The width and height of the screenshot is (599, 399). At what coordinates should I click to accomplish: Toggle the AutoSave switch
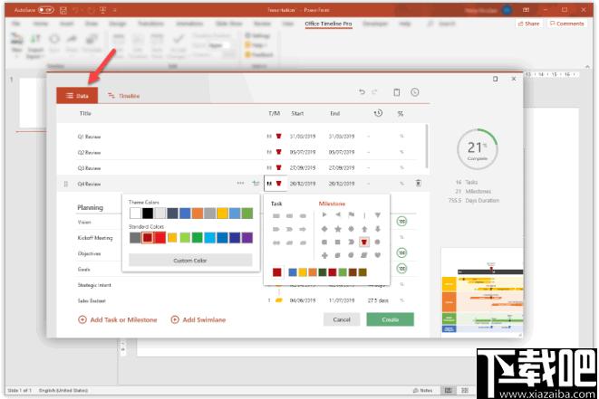coord(46,10)
